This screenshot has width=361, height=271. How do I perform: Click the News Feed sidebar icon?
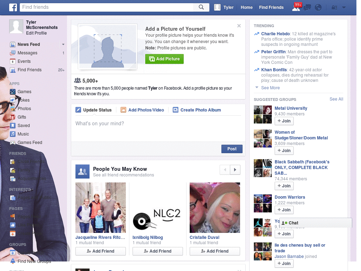point(13,44)
